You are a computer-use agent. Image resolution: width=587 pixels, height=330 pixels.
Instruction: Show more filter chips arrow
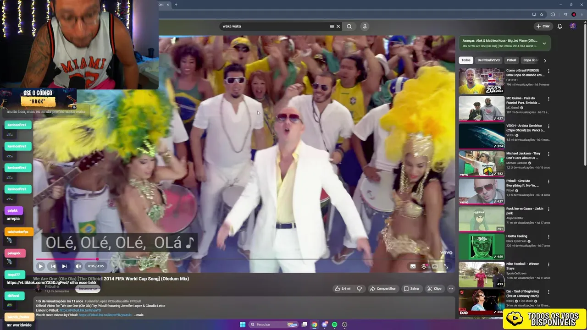pyautogui.click(x=545, y=60)
